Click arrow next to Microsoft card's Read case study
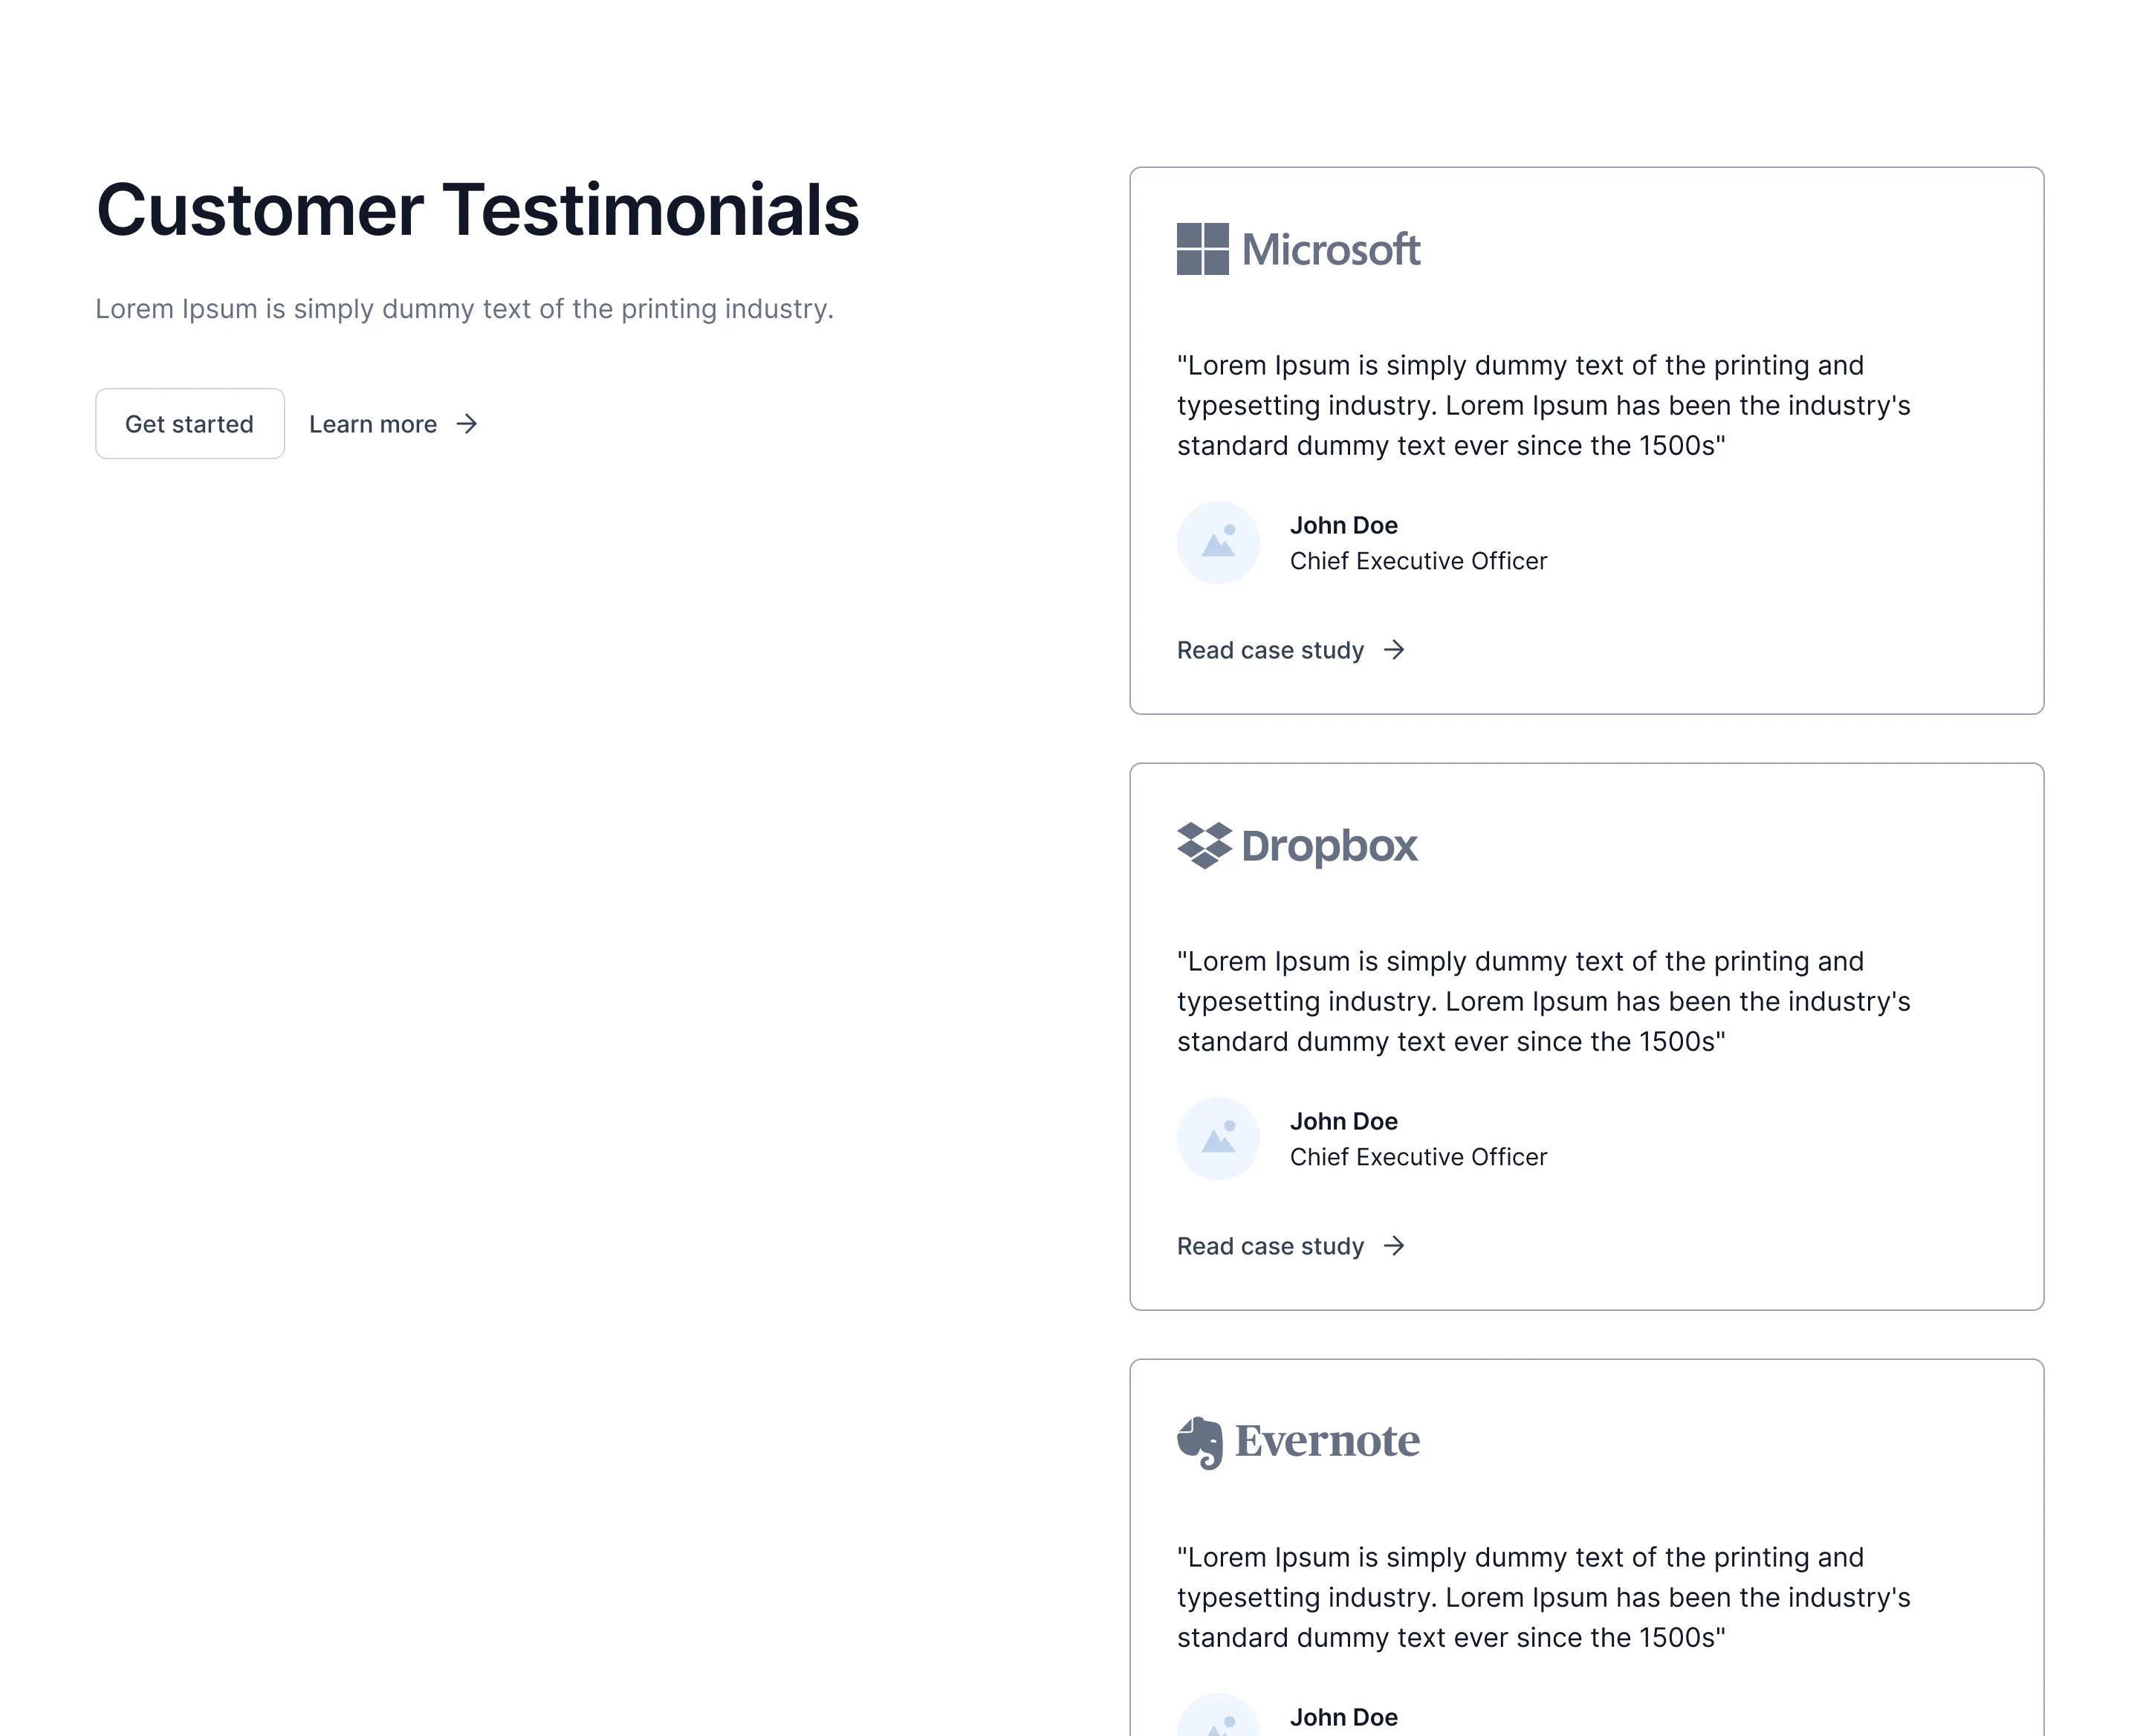This screenshot has height=1736, width=2140. point(1394,650)
